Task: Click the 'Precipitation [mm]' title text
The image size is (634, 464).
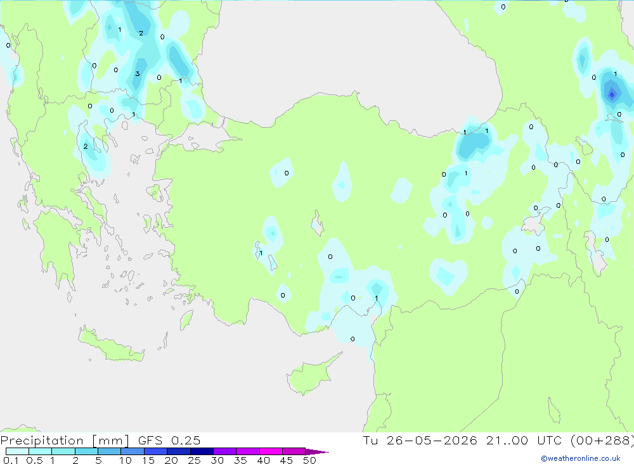Action: 65,441
